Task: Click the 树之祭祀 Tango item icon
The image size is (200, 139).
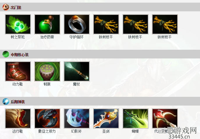Action: pyautogui.click(x=18, y=24)
